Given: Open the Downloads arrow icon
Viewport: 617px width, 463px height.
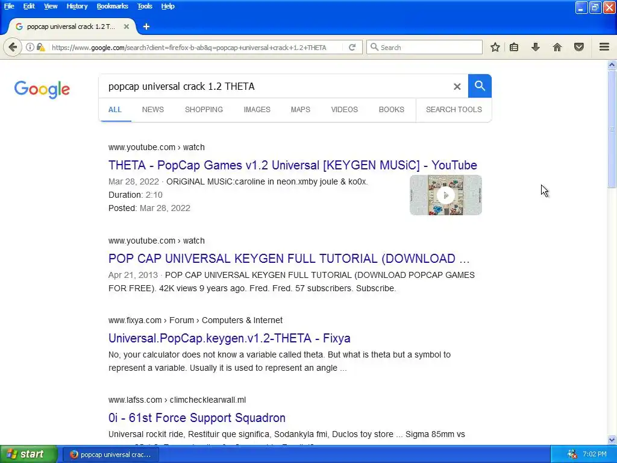Looking at the screenshot, I should point(536,47).
